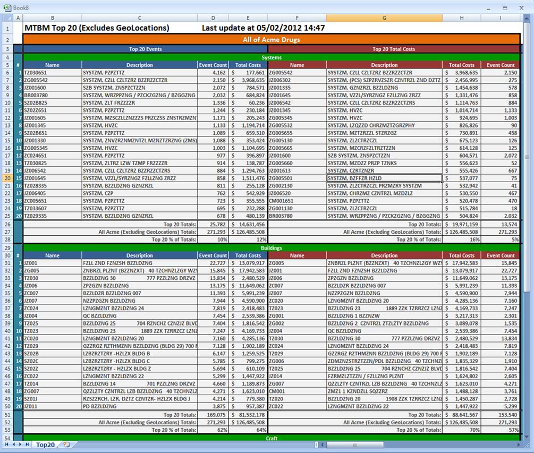
Task: Click the Top 20 Totals value 19,971,159
Action: pos(461,224)
